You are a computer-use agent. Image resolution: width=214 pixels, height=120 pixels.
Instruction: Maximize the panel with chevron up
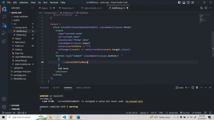click(x=206, y=88)
